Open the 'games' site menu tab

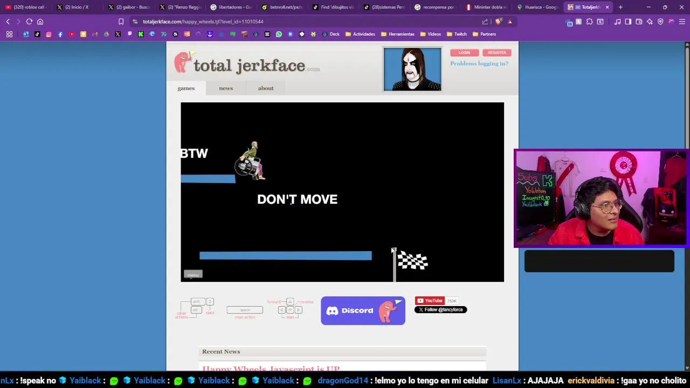pos(186,88)
